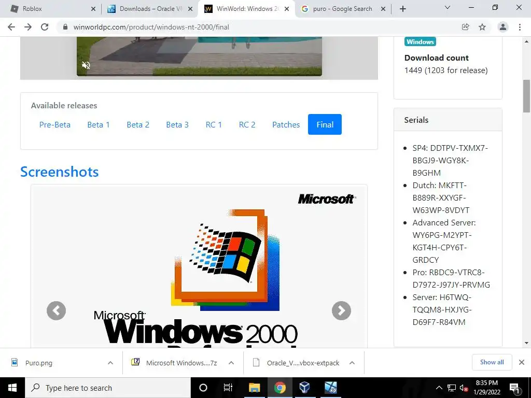Open the Chrome profile icon

[x=503, y=27]
